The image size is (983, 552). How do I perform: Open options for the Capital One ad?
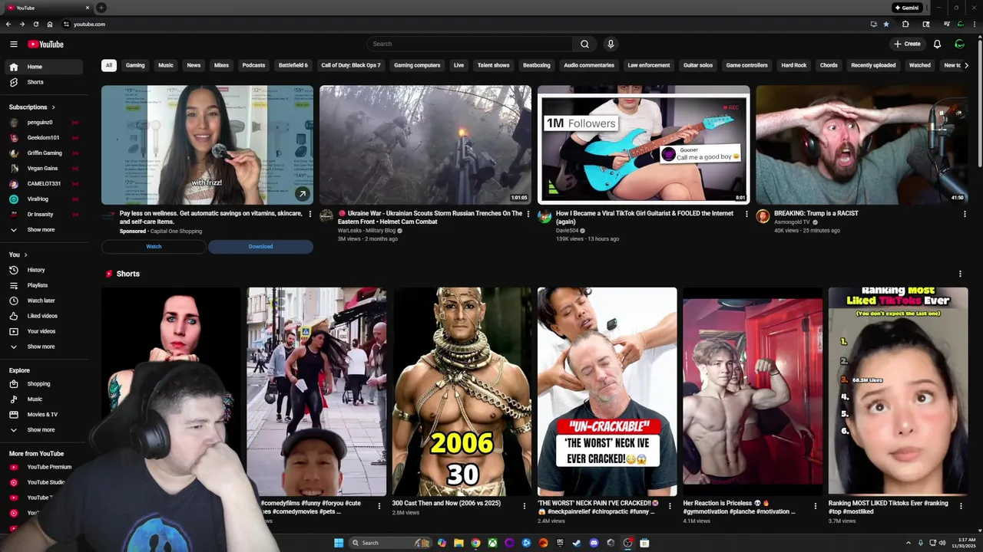(x=310, y=214)
